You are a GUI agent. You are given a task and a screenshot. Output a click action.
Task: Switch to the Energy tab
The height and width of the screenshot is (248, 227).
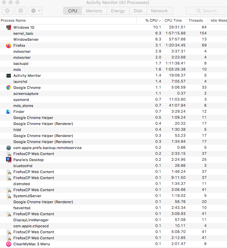pos(118,11)
